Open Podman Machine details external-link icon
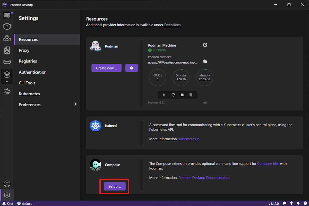This screenshot has height=206, width=309. (205, 45)
